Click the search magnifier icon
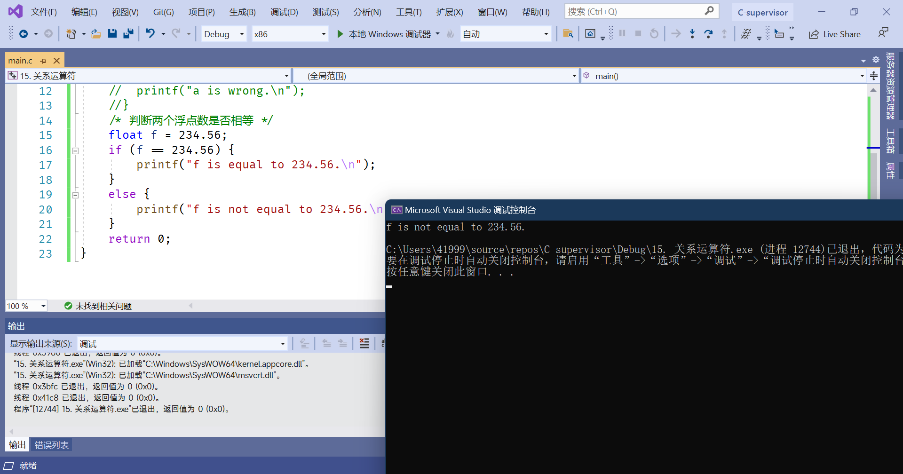Screen dimensions: 903x474 (709, 11)
